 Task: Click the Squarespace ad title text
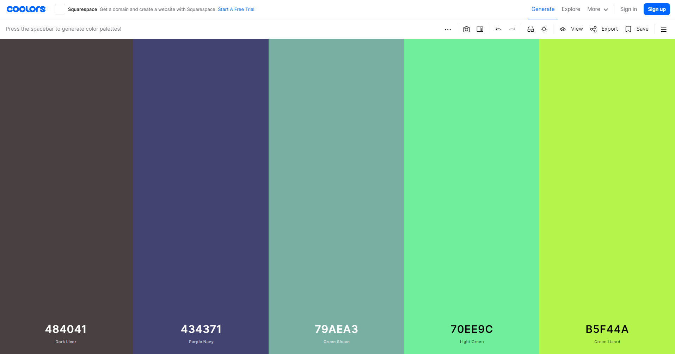pos(82,10)
